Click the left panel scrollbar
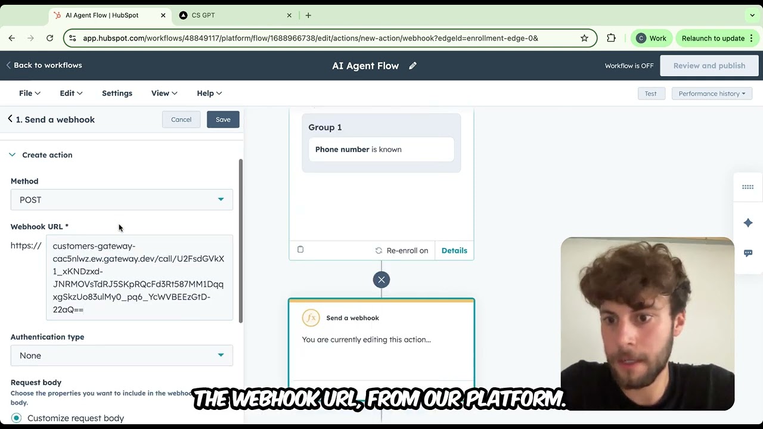Screen dimensions: 763x429 click(x=241, y=241)
